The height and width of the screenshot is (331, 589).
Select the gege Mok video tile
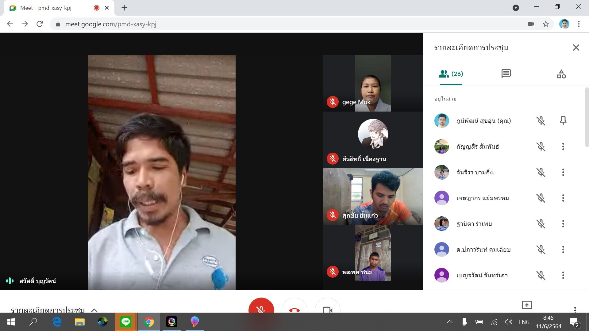tap(373, 83)
